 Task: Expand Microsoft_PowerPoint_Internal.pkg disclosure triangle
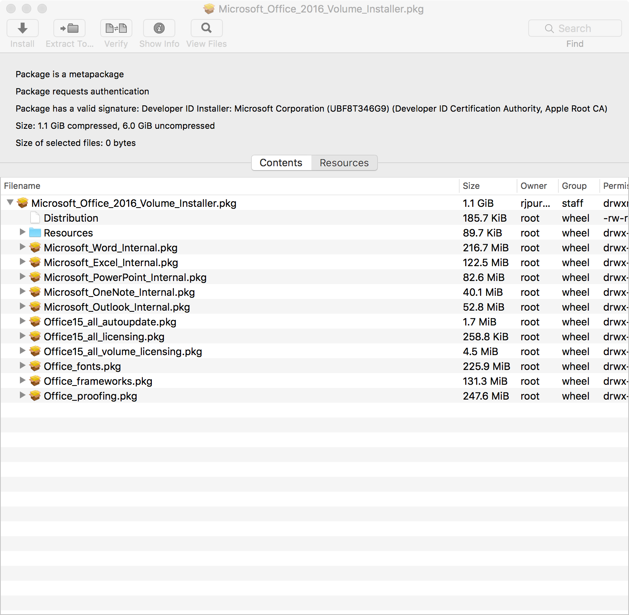(x=23, y=277)
